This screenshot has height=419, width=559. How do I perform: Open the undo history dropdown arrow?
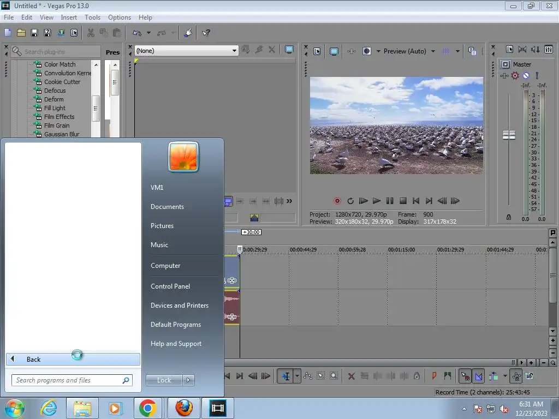point(148,33)
